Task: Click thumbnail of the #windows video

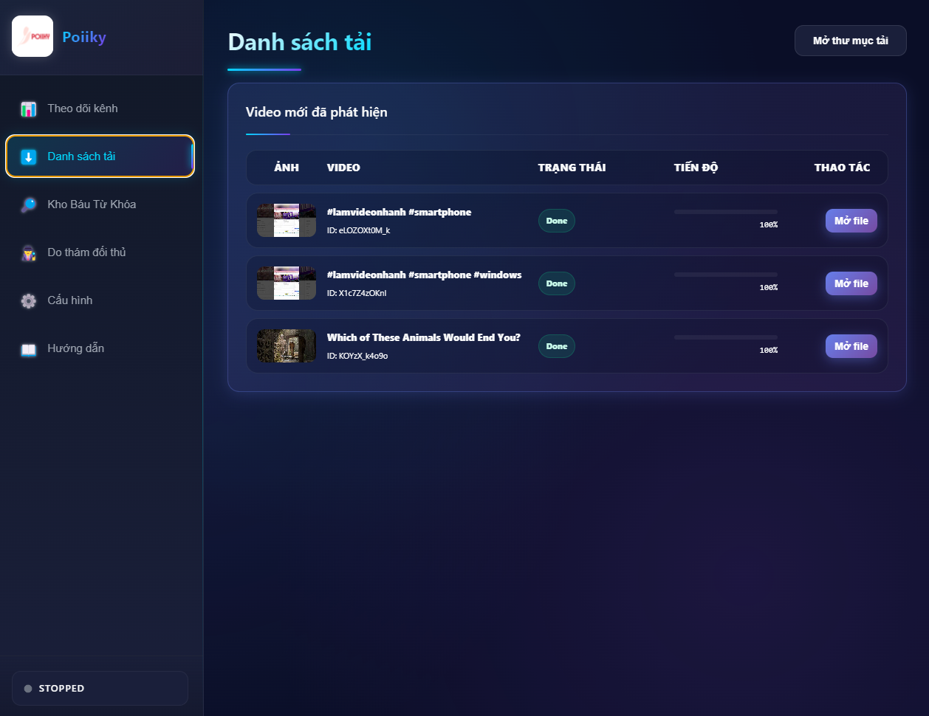Action: 286,283
